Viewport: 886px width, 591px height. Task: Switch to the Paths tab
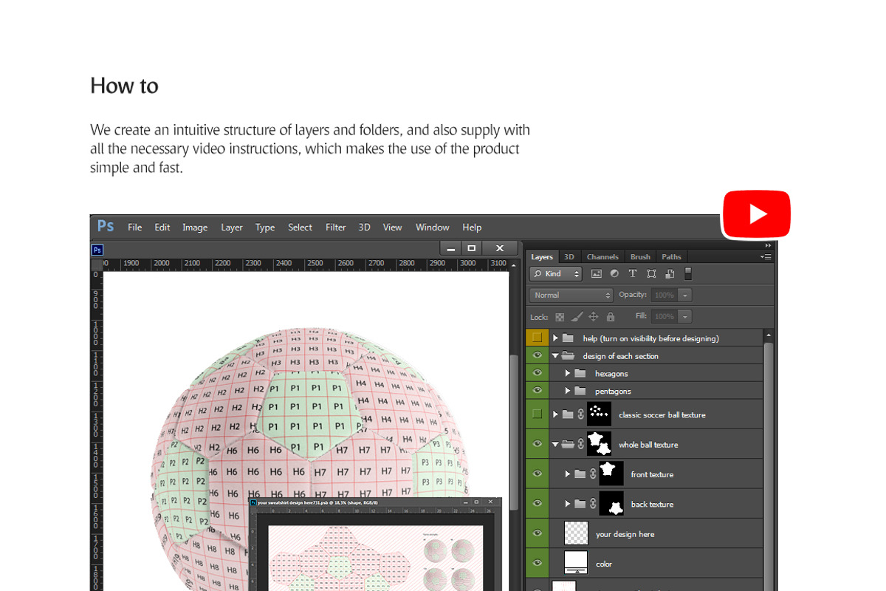coord(671,257)
